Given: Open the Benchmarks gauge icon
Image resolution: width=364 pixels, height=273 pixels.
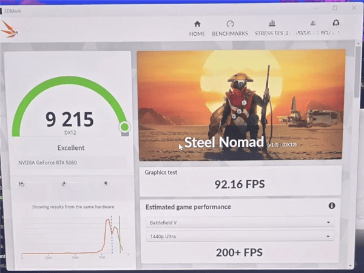Looking at the screenshot, I should [x=230, y=24].
